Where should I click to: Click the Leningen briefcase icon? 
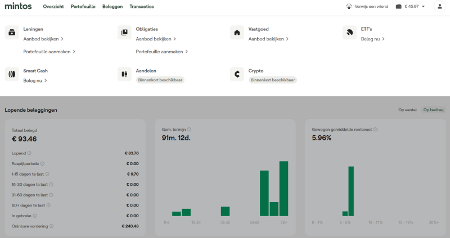(x=12, y=33)
